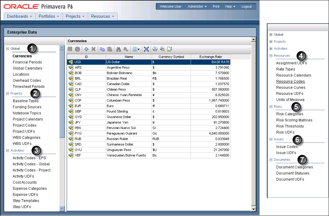
Task: Collapse the Activities section in left tree
Action: pos(8,150)
